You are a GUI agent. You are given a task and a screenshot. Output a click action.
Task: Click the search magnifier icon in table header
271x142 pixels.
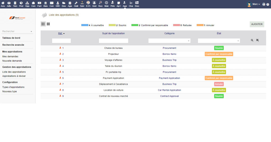click(252, 40)
